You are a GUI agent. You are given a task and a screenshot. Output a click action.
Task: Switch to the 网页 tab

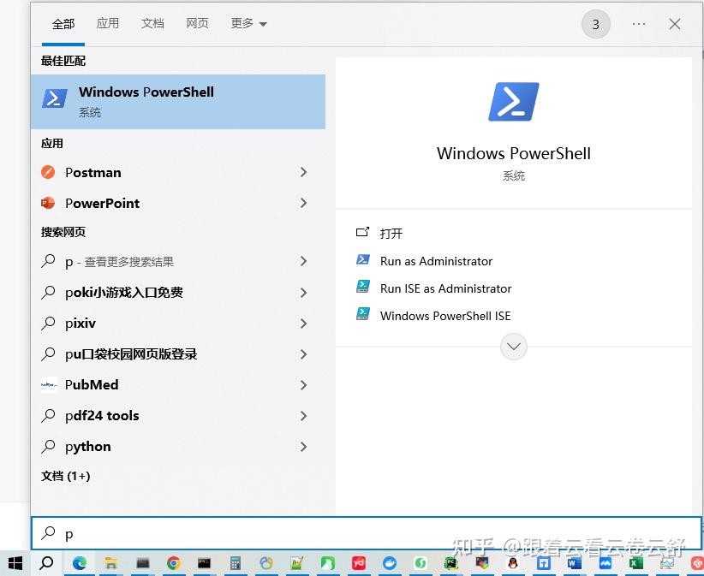pyautogui.click(x=197, y=23)
